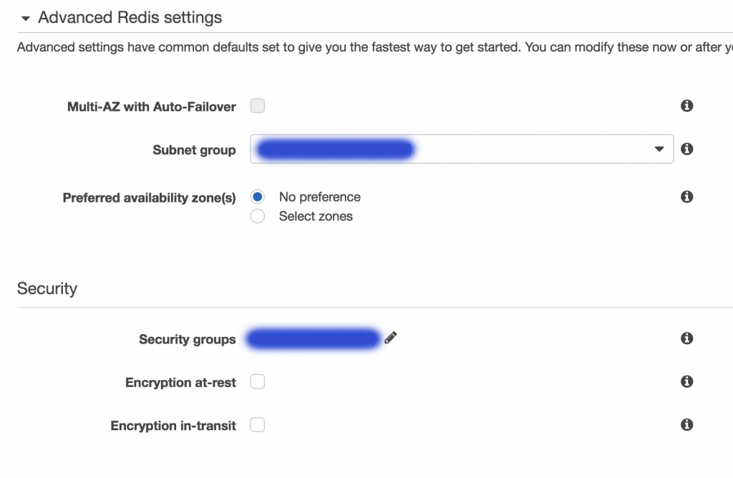The image size is (733, 478).
Task: Select the blurred Subnet group field value
Action: coord(333,149)
